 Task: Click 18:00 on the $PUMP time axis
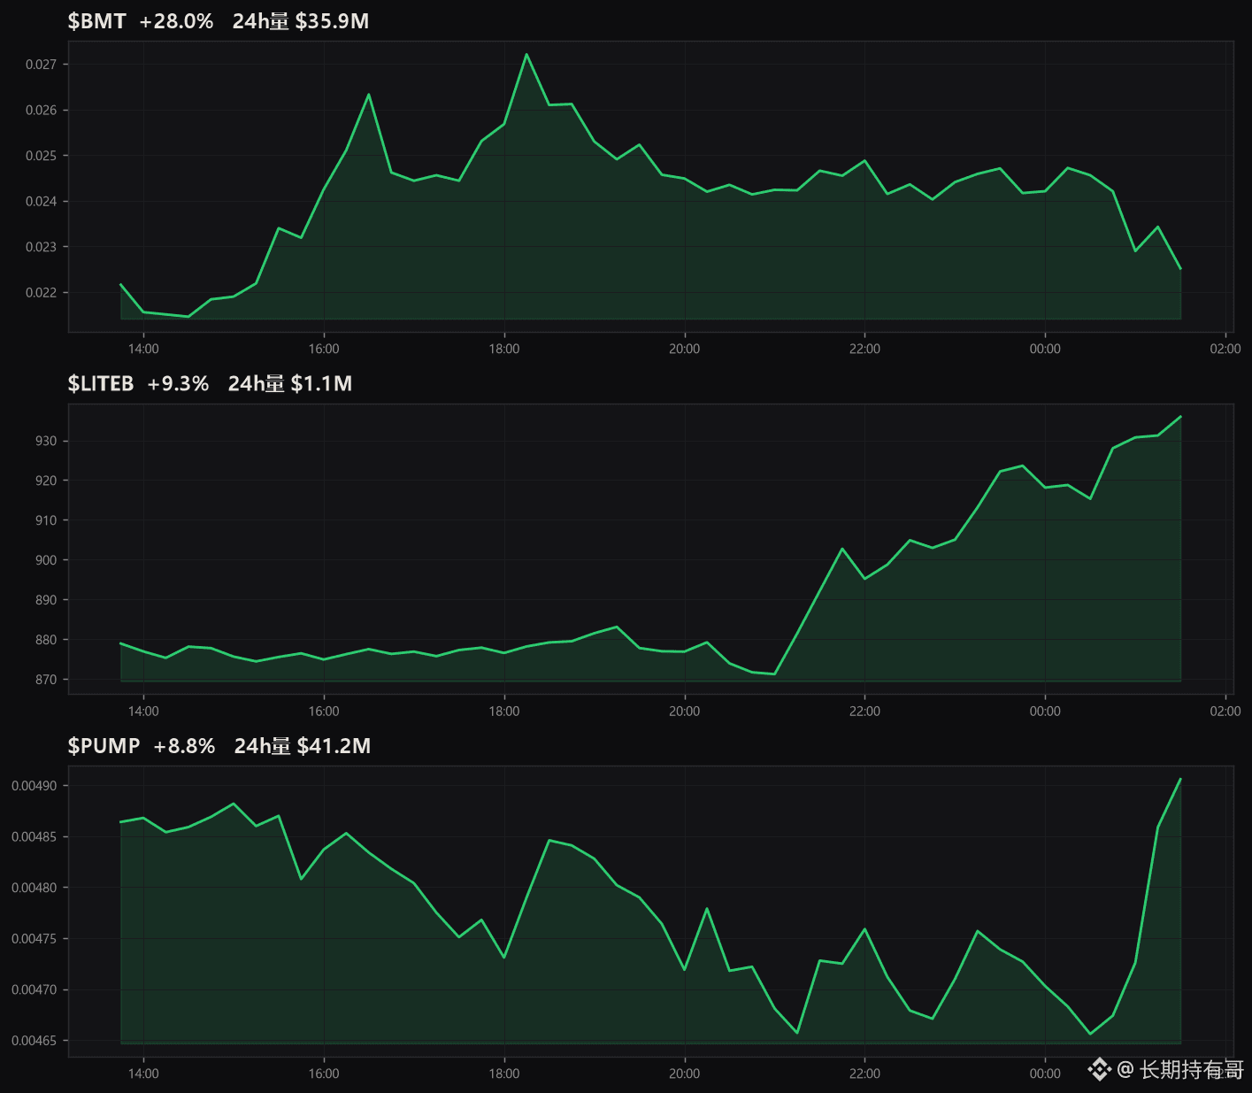click(504, 1074)
